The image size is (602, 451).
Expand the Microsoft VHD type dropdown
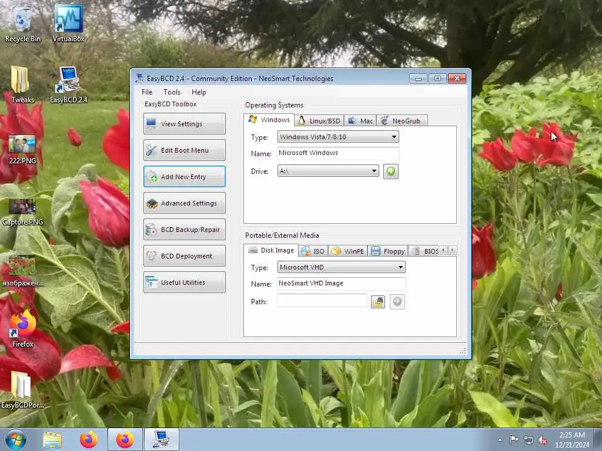pos(341,267)
